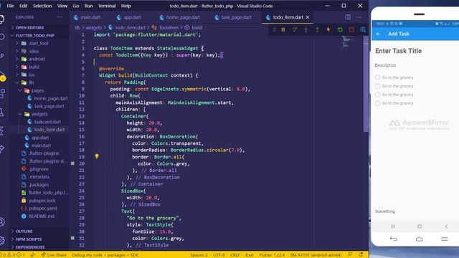Viewport: 459px width, 258px height.
Task: Tap phone mirror menu navigation icon
Action: pyautogui.click(x=445, y=239)
